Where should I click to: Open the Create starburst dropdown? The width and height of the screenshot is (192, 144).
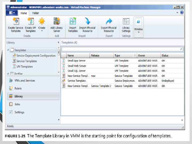[42, 25]
